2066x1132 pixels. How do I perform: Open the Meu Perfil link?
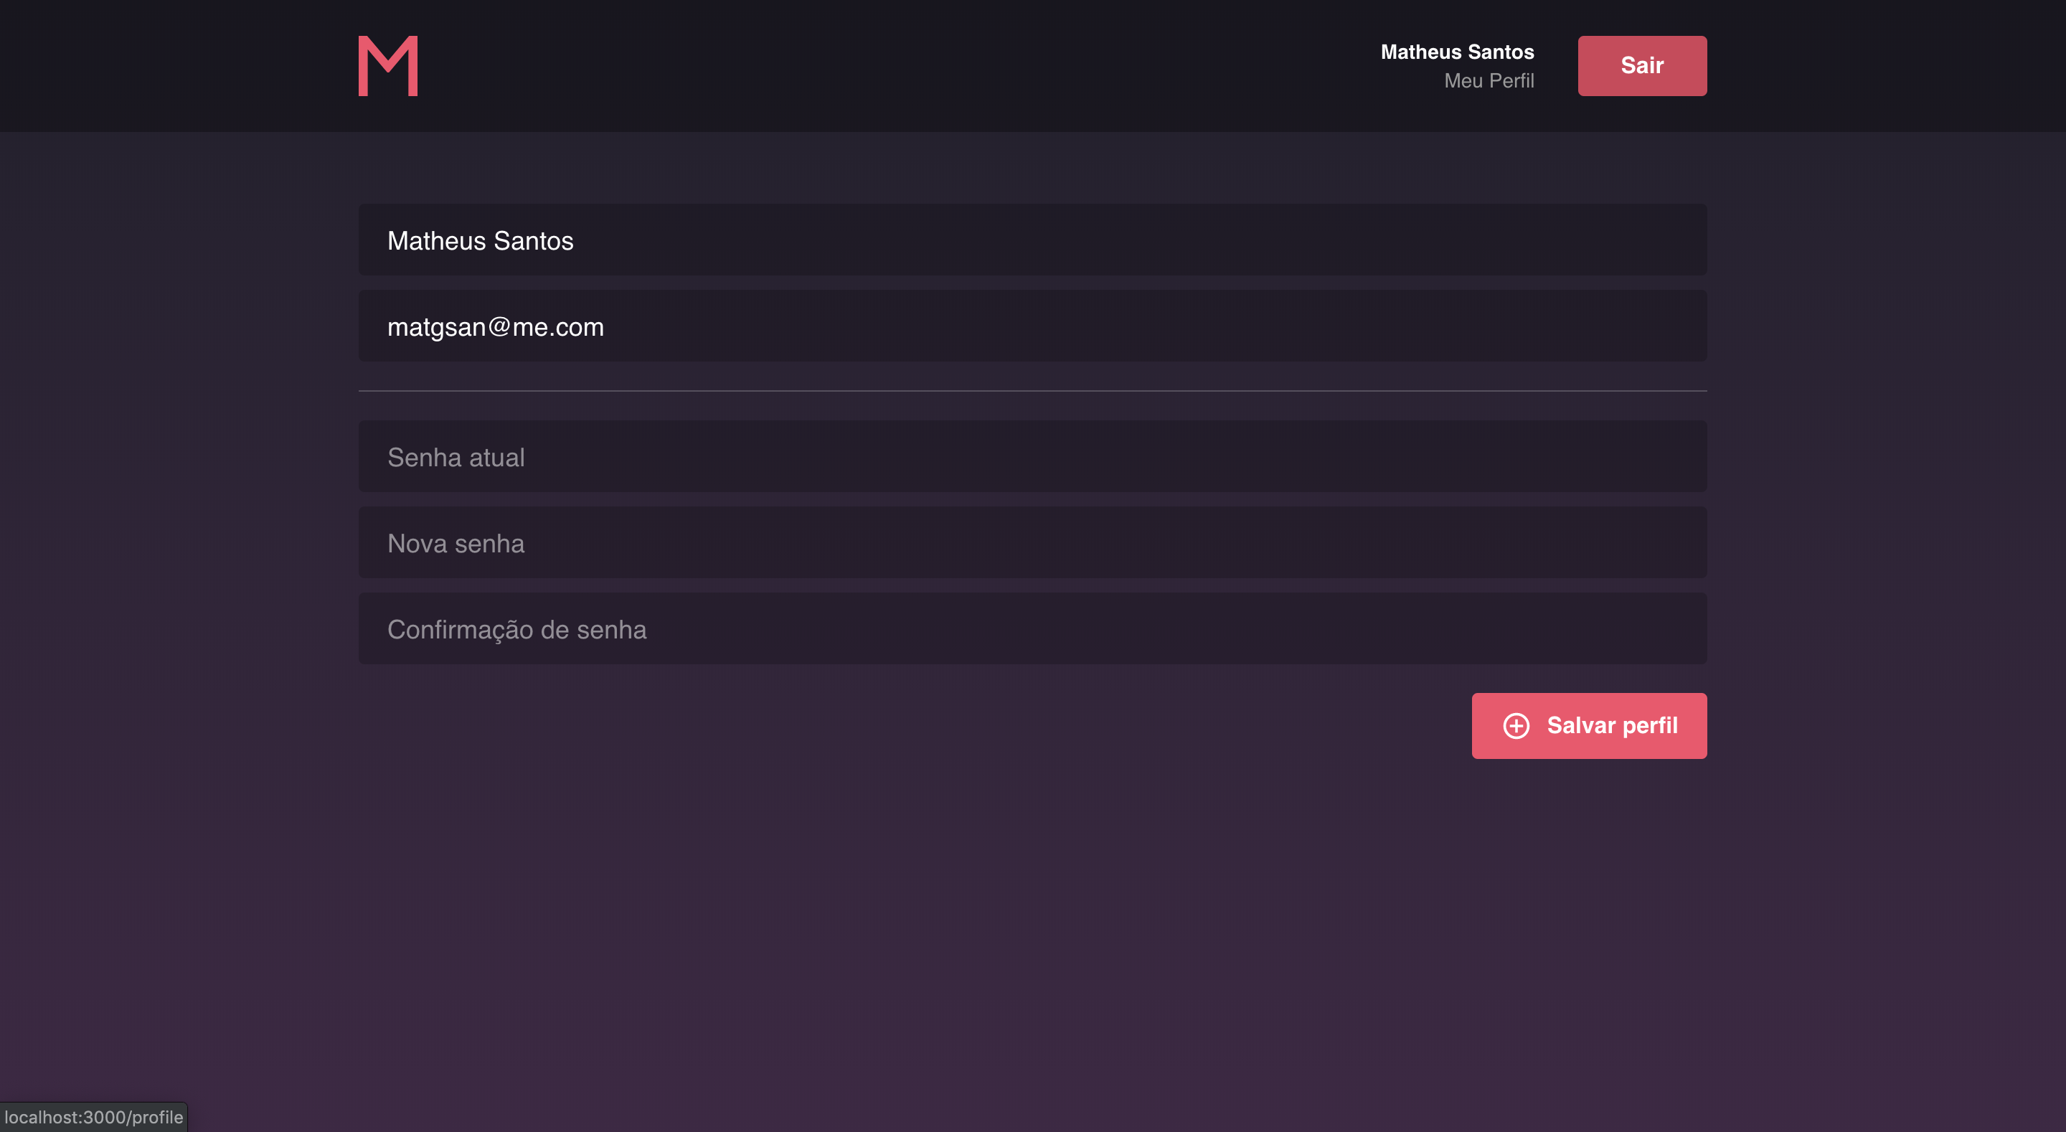pos(1488,81)
